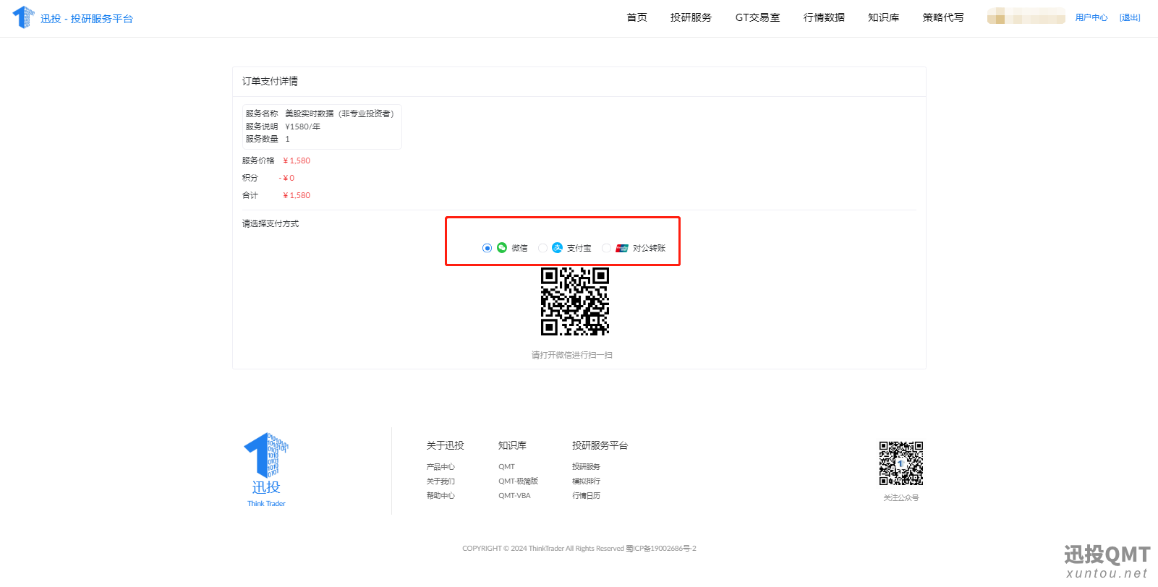Open footer link 产品中心
Viewport: 1158px width, 587px height.
pos(440,467)
